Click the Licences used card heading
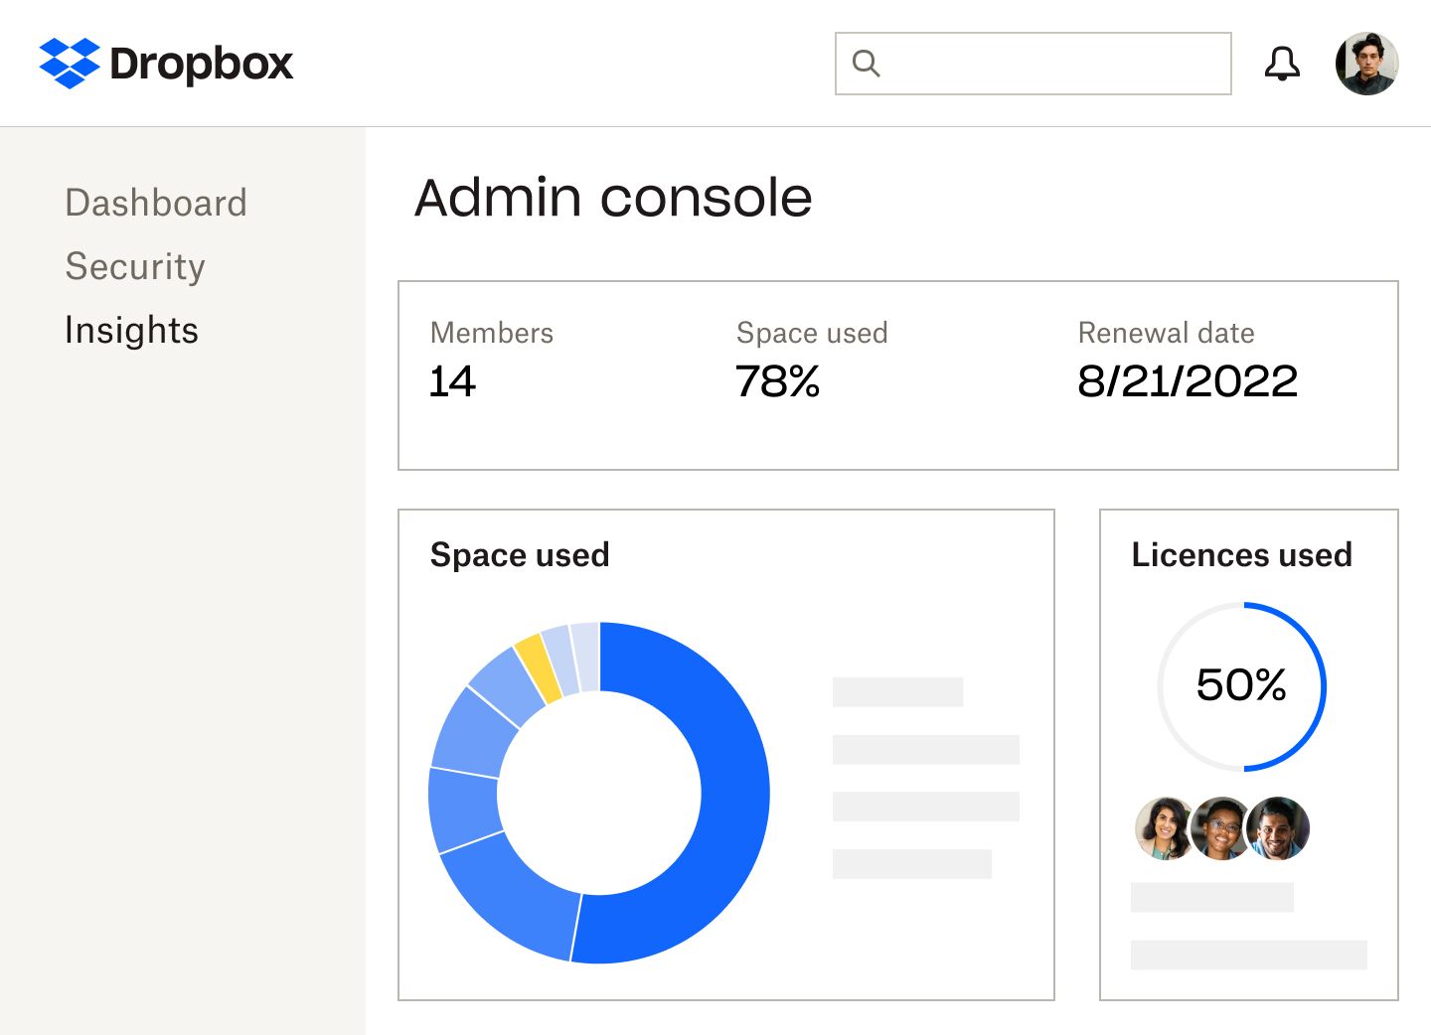The height and width of the screenshot is (1035, 1431). [x=1241, y=554]
